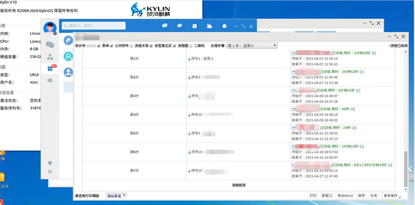
Task: Click the user avatar in the chat sidebar
Action: tap(50, 28)
